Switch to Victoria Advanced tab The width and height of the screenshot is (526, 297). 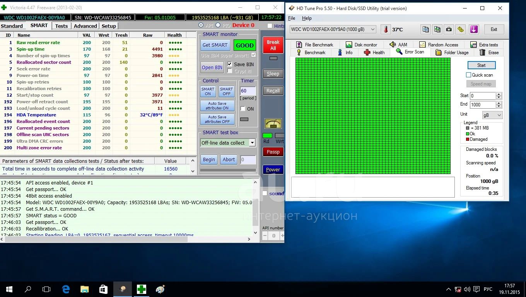85,26
